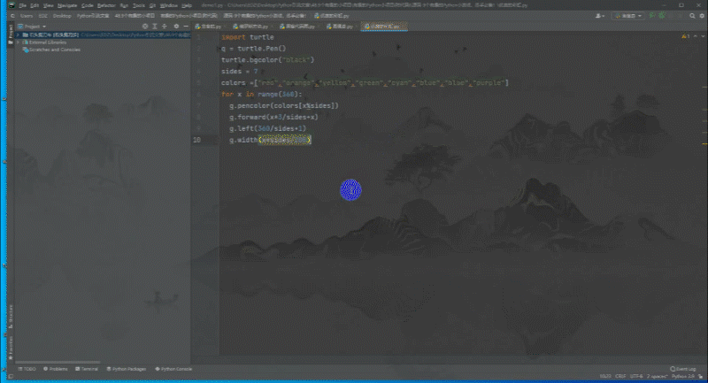Click Users in navigation breadcrumb
708x383 pixels.
pyautogui.click(x=27, y=16)
